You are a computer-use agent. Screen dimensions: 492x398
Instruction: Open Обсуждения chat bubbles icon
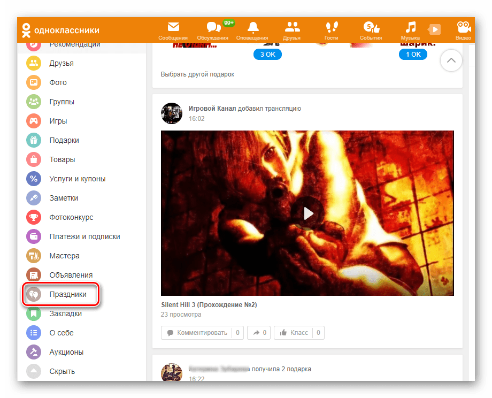pos(214,27)
